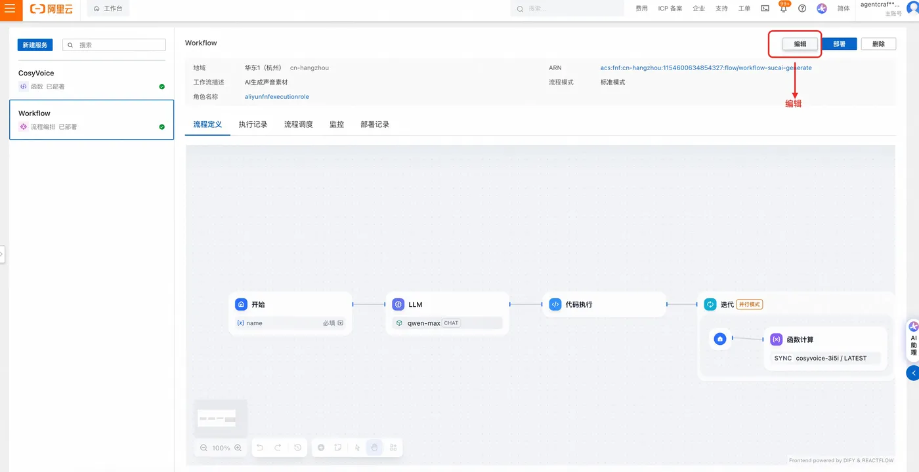The image size is (919, 472).
Task: Click the CosyVoice function type icon
Action: 24,87
